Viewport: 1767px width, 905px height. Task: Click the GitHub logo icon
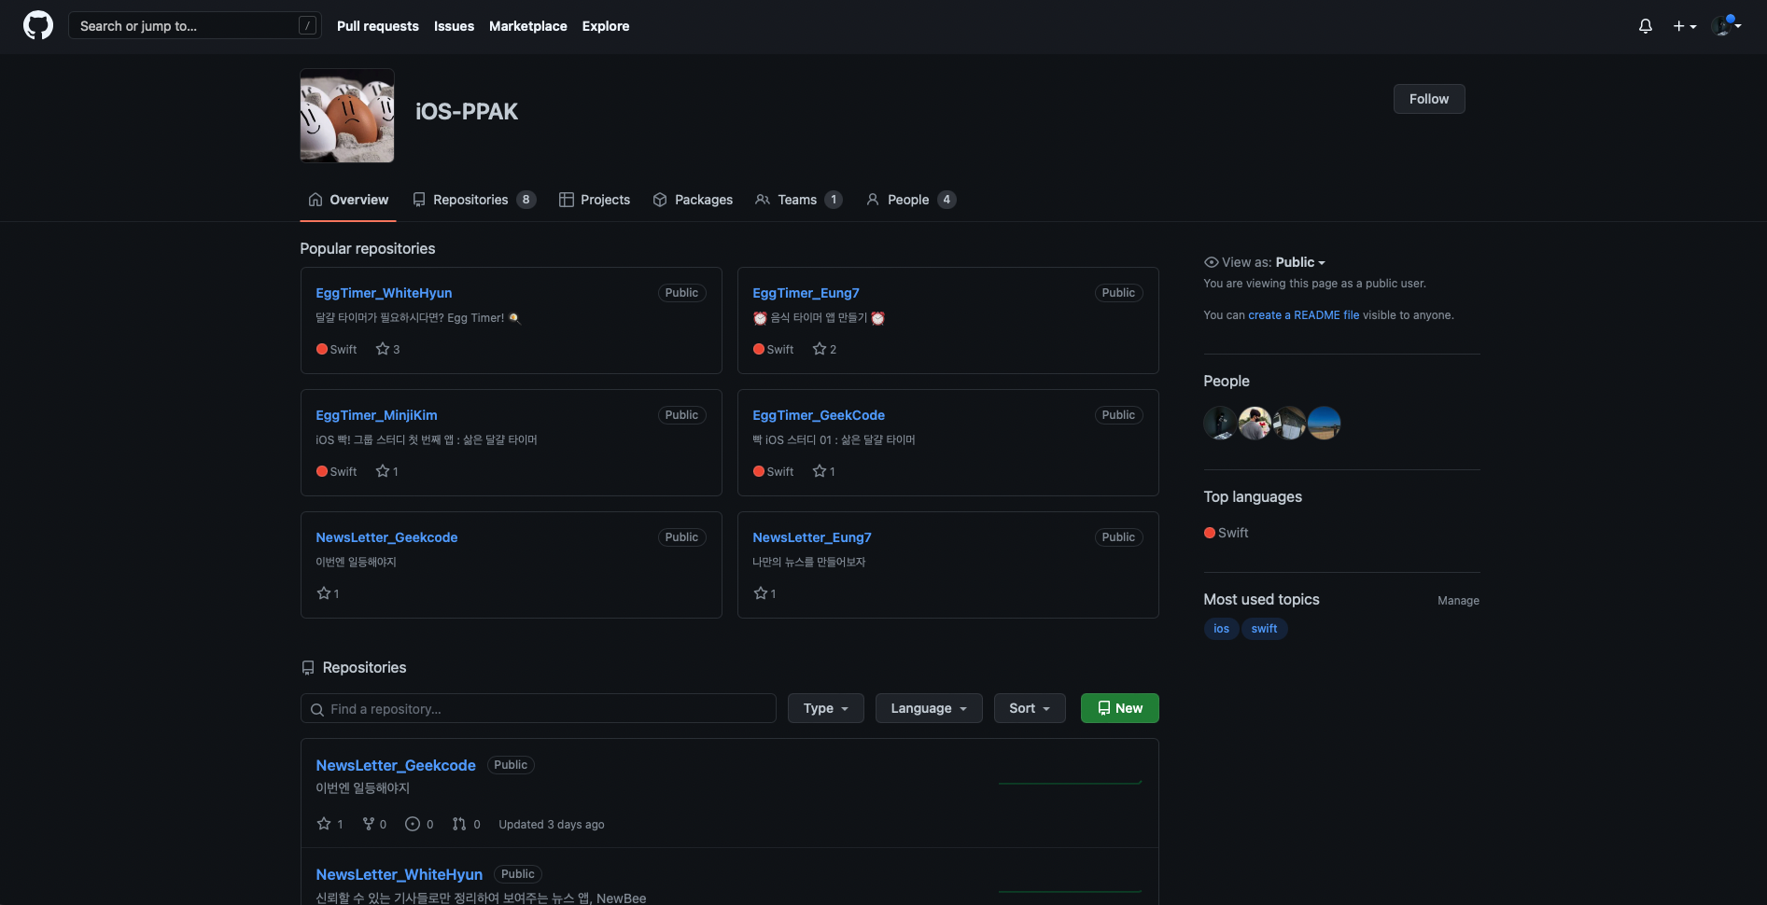(38, 25)
